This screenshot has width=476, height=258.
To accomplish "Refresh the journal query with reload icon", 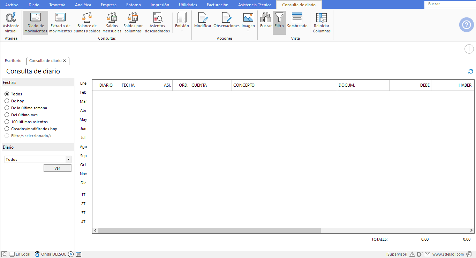I will pos(471,71).
